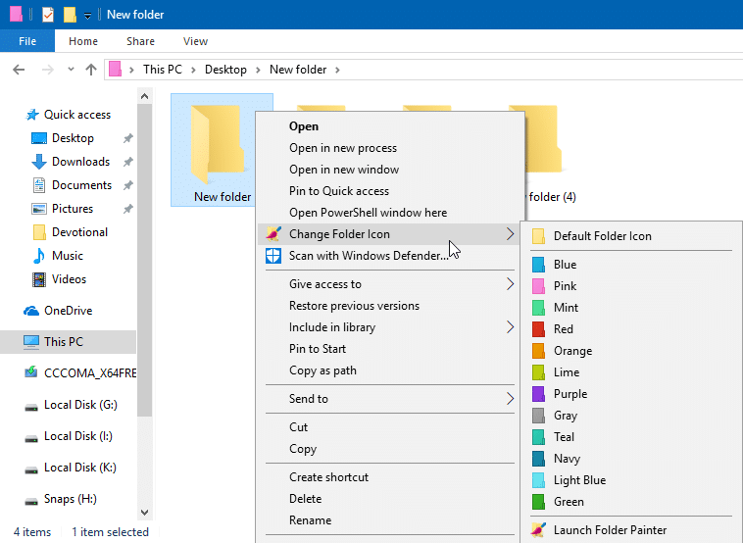Image resolution: width=743 pixels, height=543 pixels.
Task: Click the Forward navigation arrow
Action: [47, 70]
